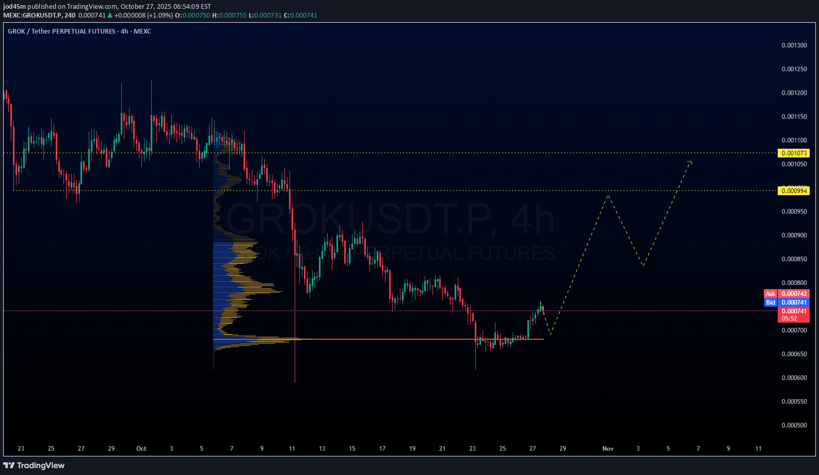Click the GROK / Tether PERPETUAL FUTURES title
819x475 pixels.
coord(61,31)
